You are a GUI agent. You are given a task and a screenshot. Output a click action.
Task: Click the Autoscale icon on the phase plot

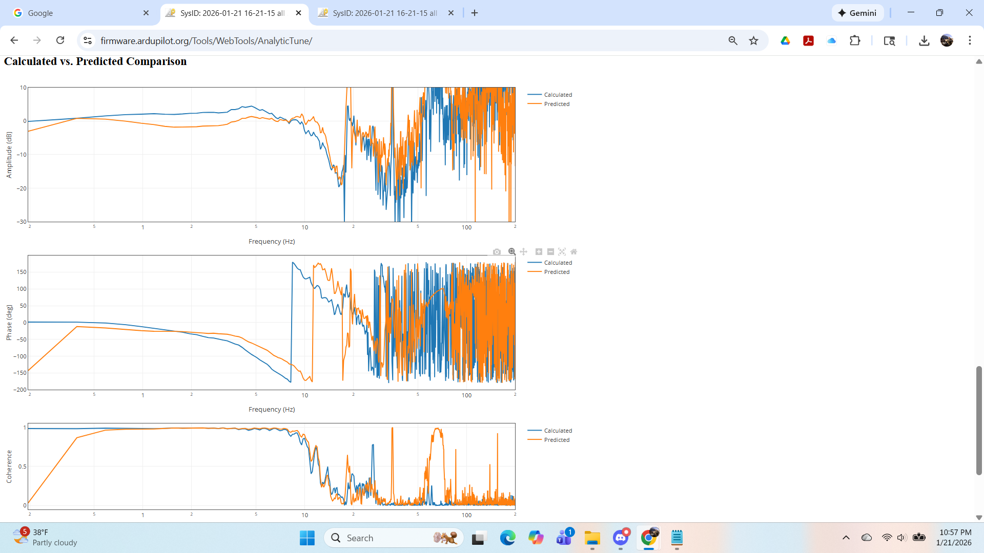562,252
